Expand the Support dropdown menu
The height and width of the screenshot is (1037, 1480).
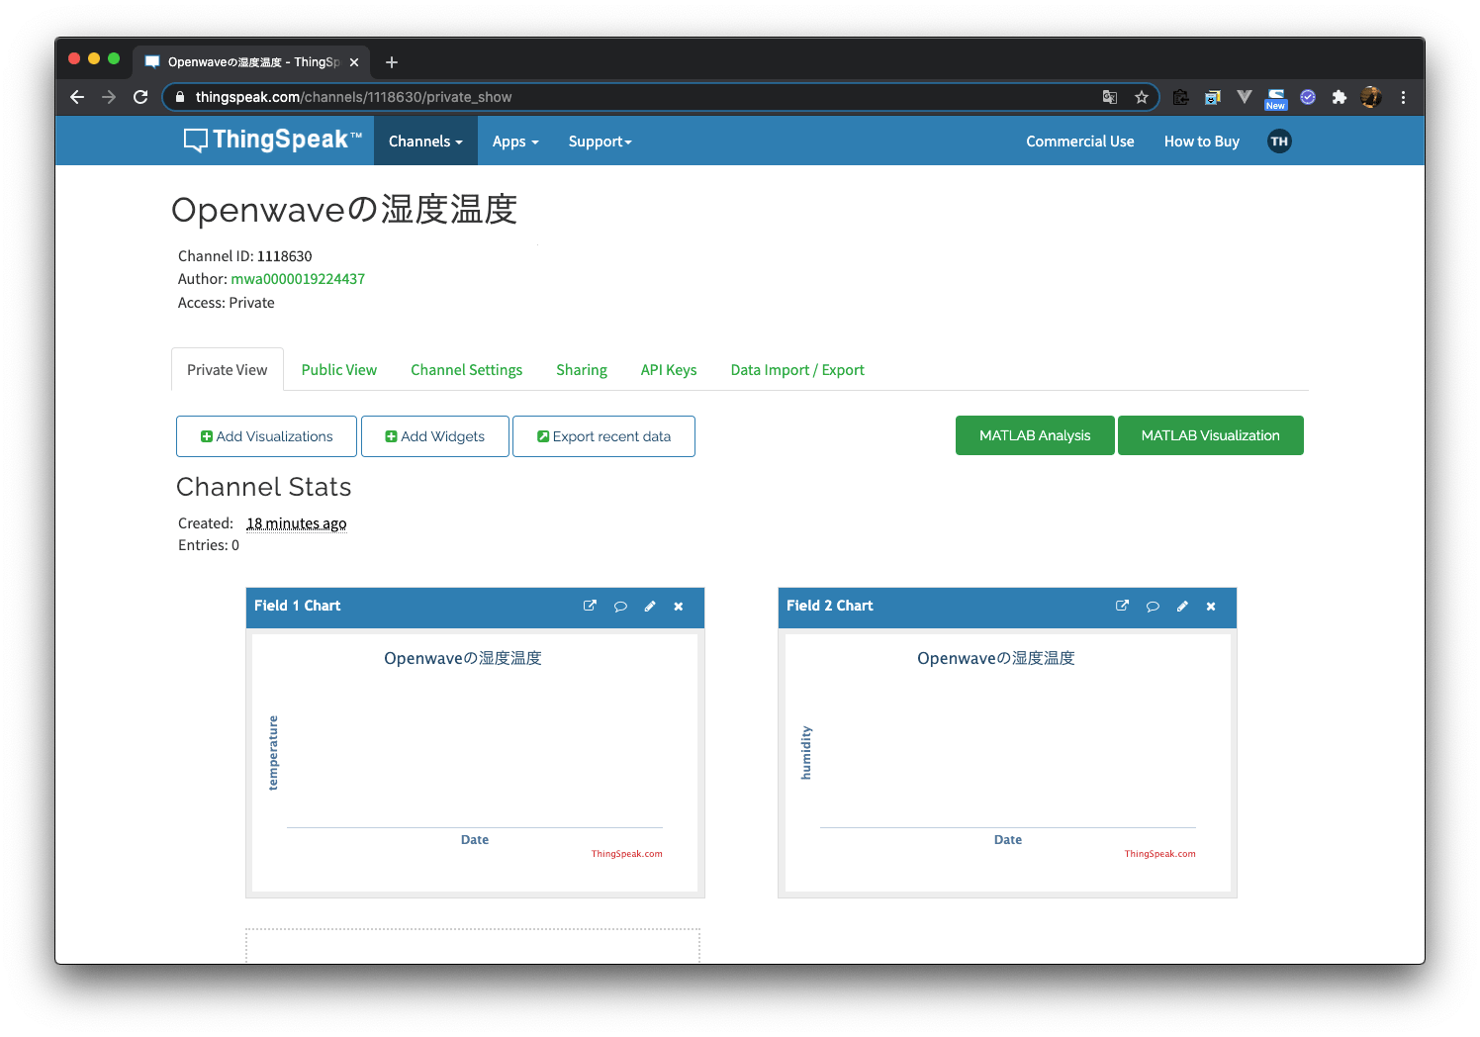click(600, 141)
